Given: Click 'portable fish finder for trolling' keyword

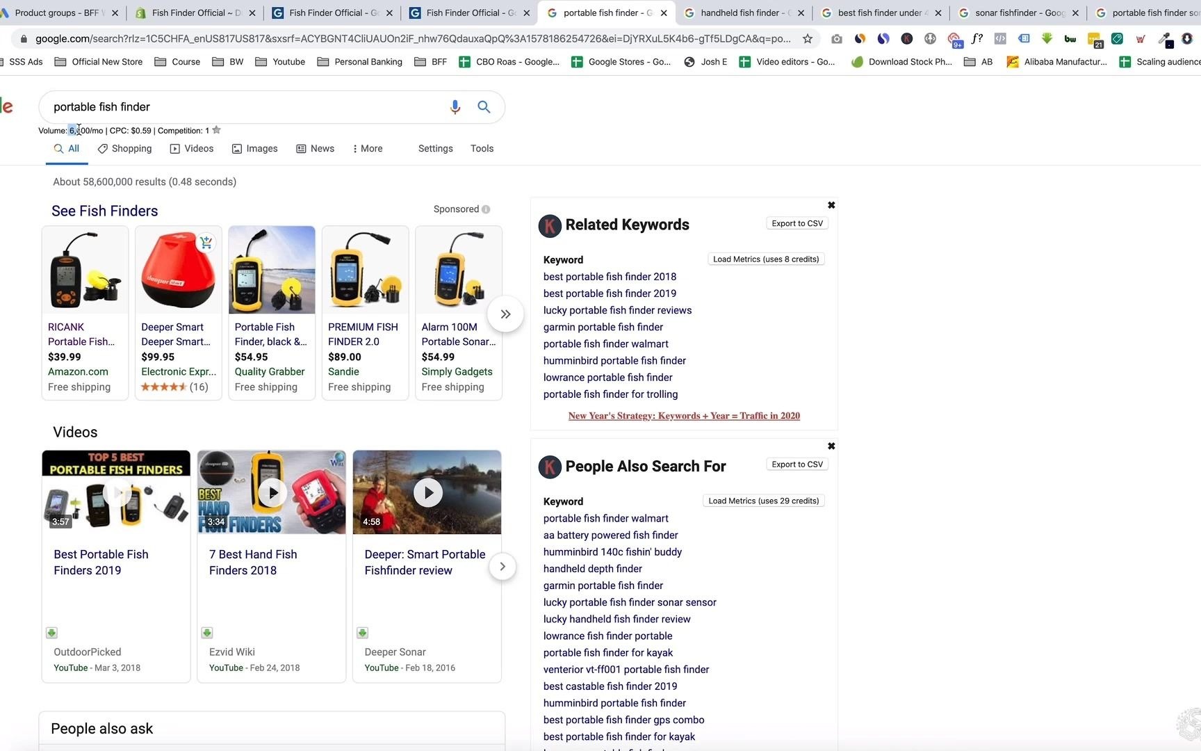Looking at the screenshot, I should (610, 394).
